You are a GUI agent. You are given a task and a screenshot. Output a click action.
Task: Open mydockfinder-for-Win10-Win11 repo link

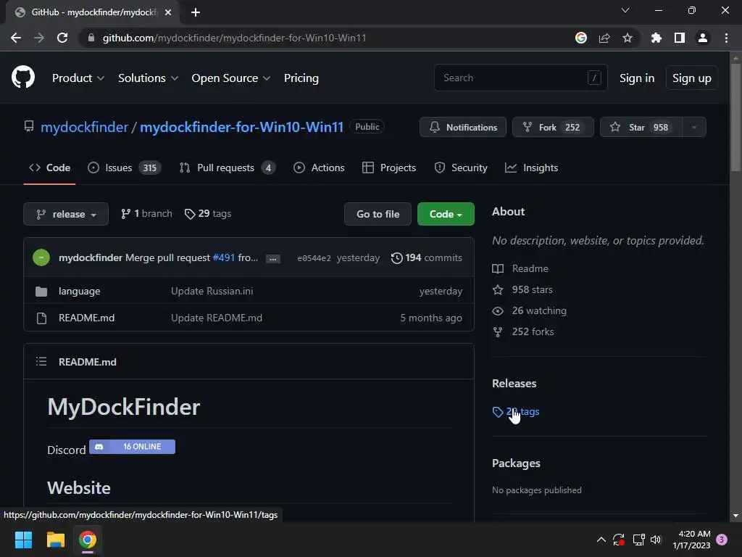pos(242,127)
